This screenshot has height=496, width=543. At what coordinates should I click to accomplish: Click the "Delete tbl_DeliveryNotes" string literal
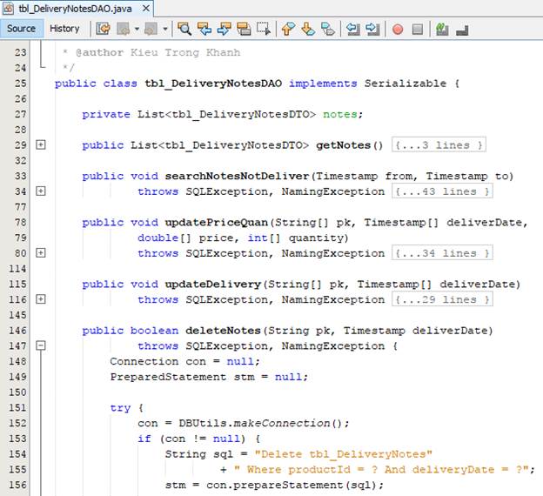344,454
